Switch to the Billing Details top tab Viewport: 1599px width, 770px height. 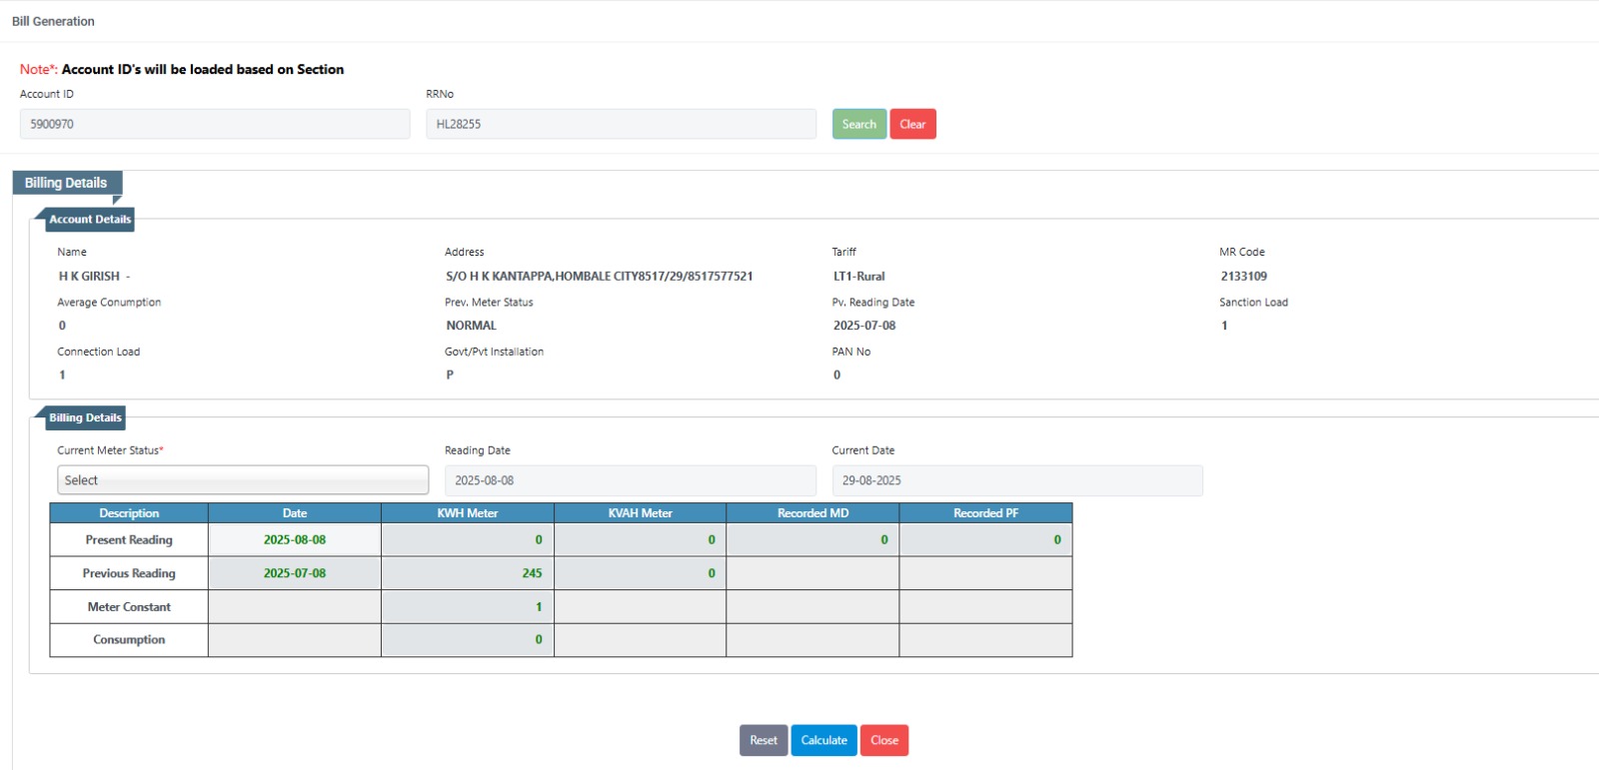66,183
